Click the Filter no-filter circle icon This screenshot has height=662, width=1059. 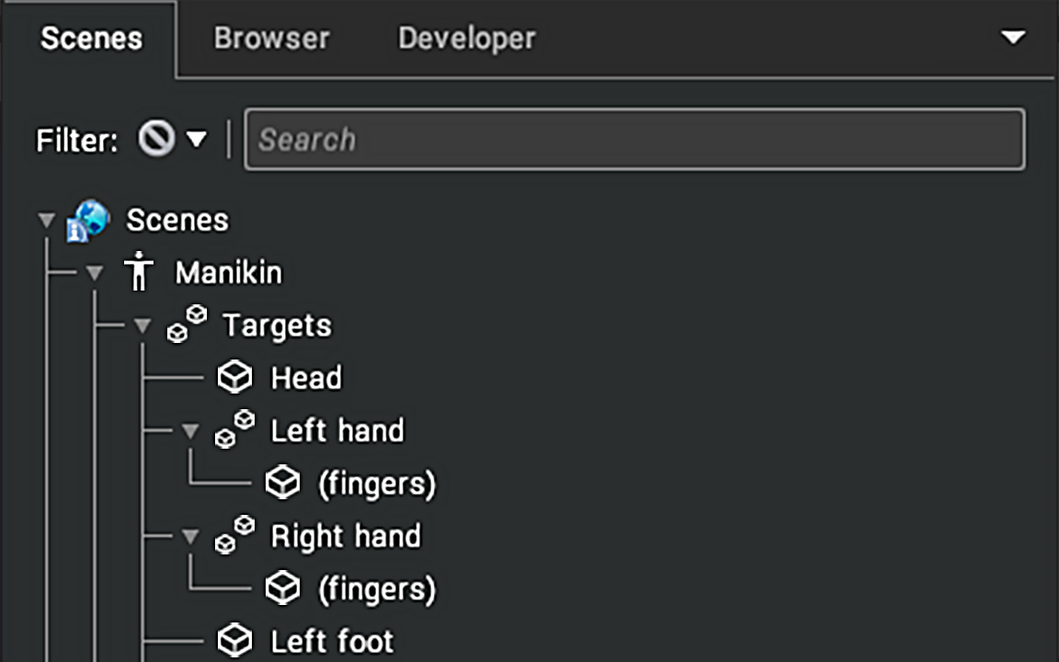[156, 139]
